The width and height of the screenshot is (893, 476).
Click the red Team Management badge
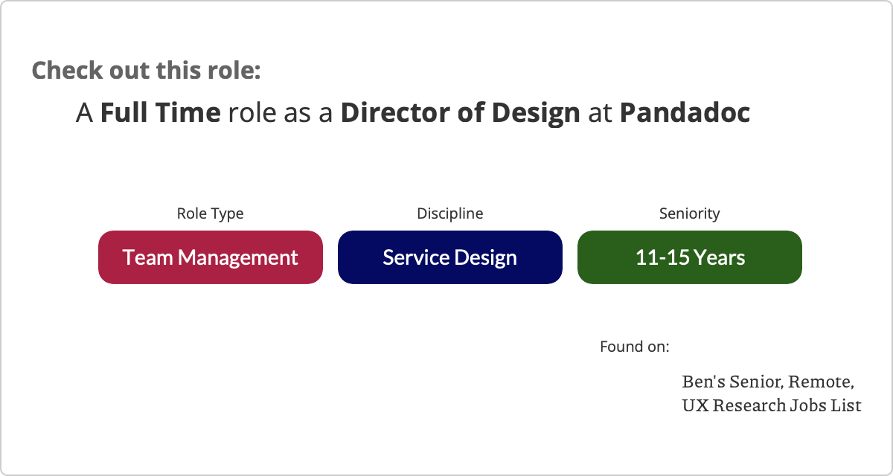point(211,257)
